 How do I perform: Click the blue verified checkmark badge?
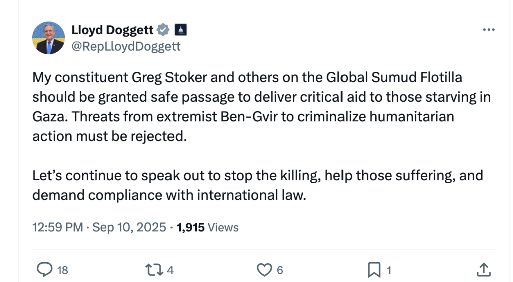(164, 30)
